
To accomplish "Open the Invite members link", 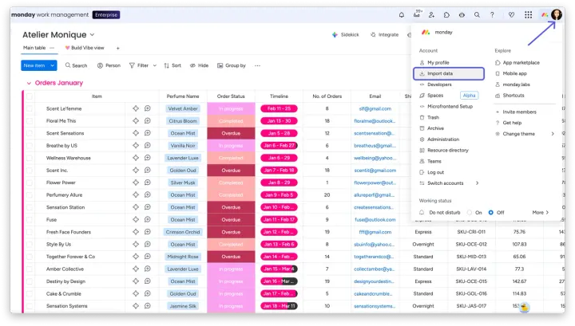I will (516, 112).
